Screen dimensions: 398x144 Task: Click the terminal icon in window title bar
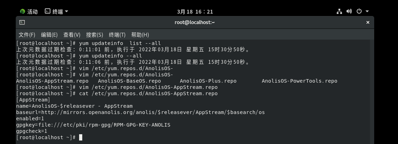pos(22,22)
